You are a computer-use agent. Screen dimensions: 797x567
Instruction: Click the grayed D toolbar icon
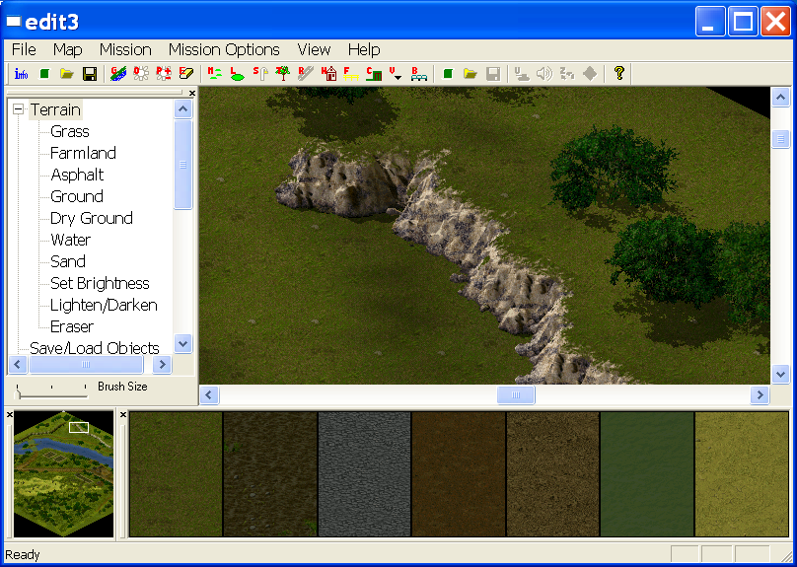click(141, 74)
